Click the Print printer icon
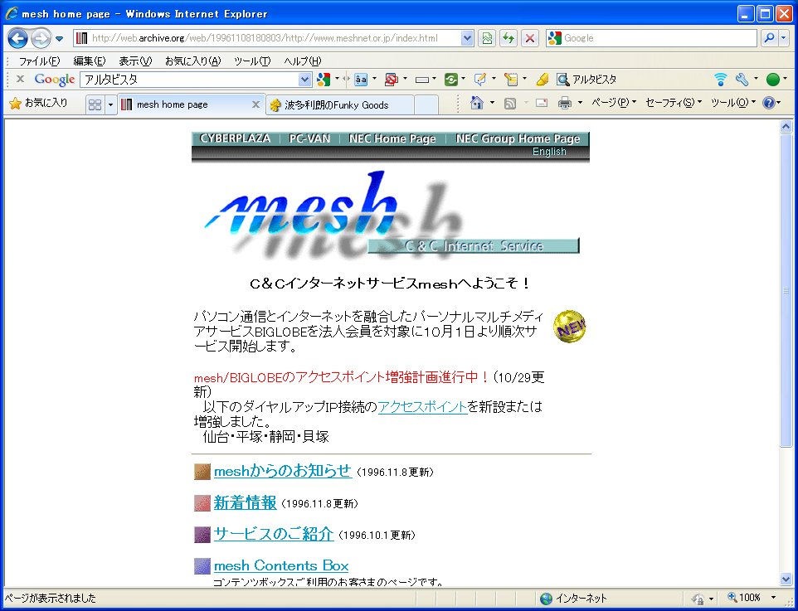This screenshot has height=611, width=798. (x=564, y=104)
